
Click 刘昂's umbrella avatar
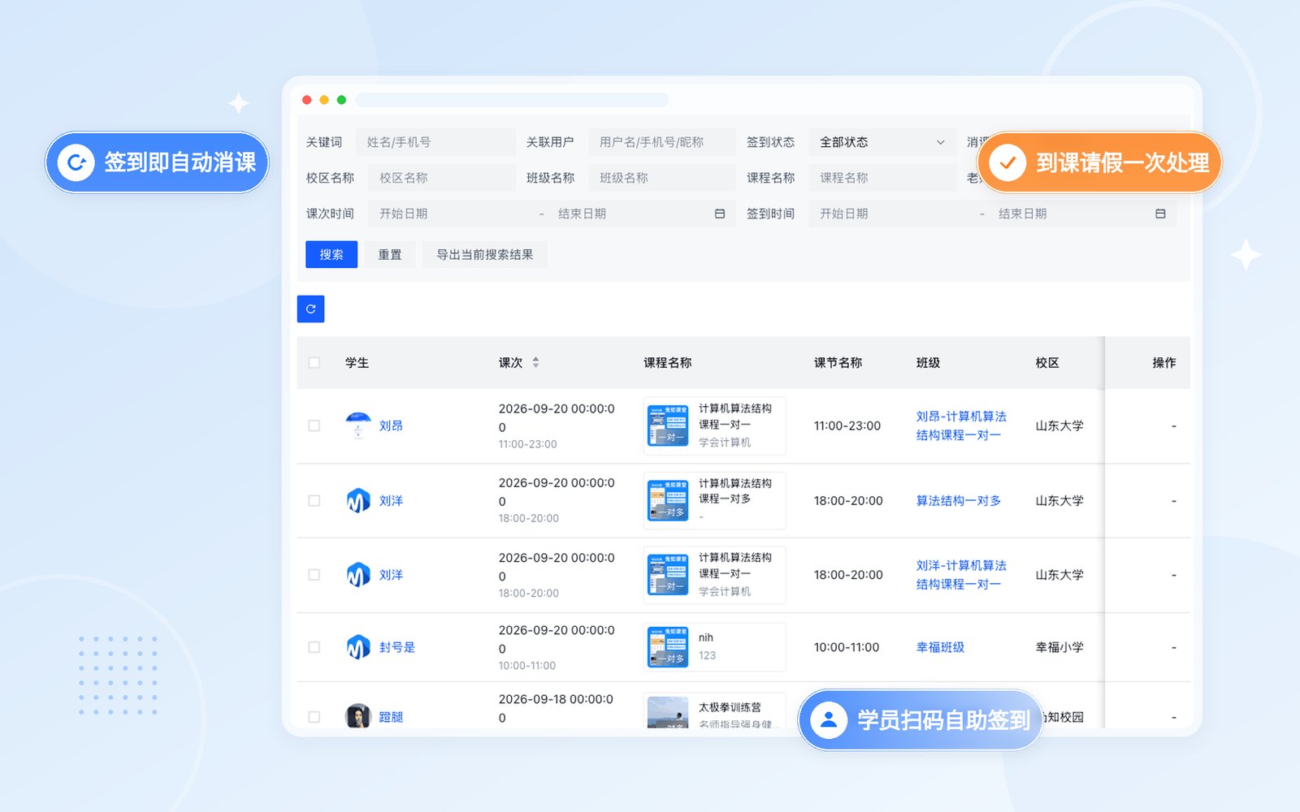(358, 425)
